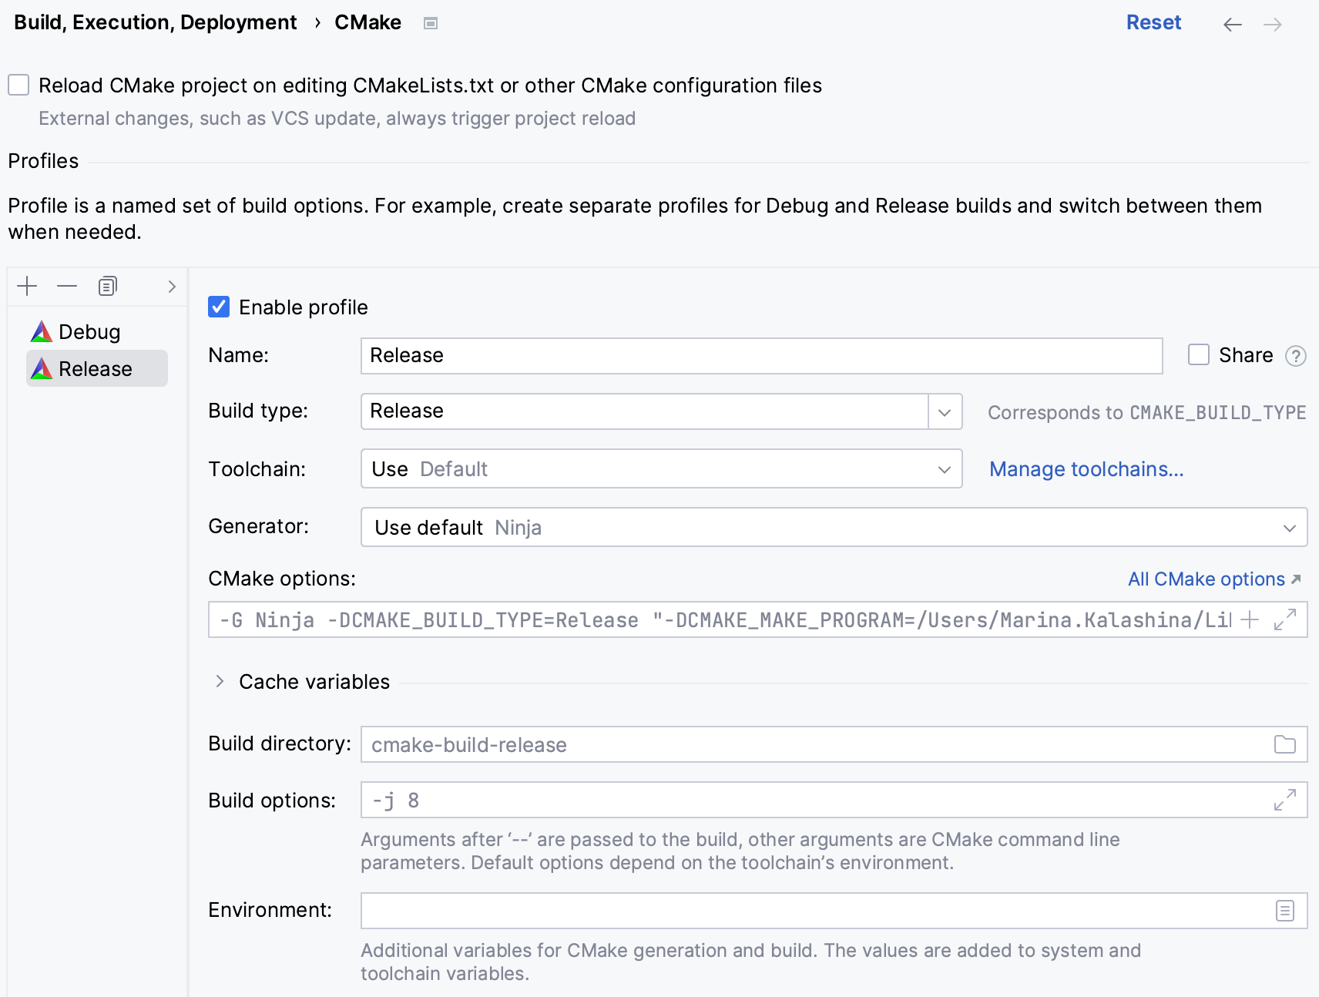Click Manage toolchains link

pos(1086,468)
